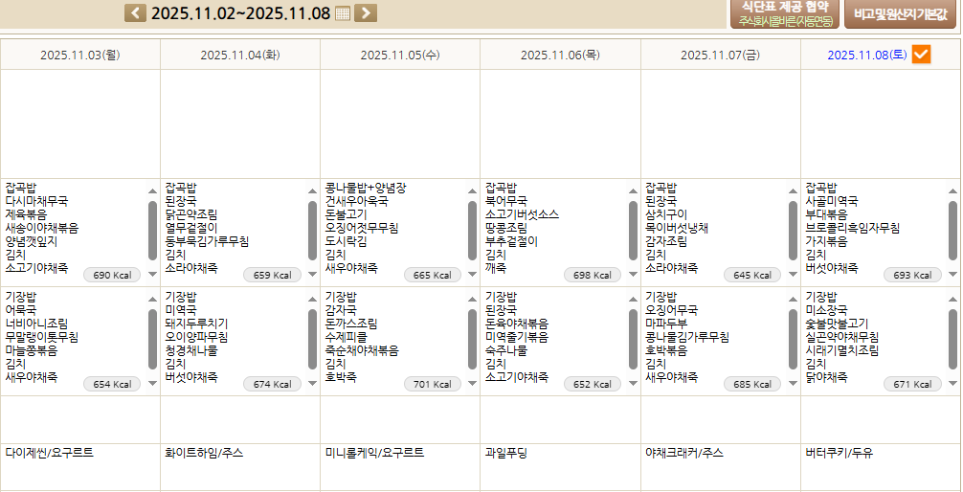This screenshot has height=492, width=963.
Task: Uncheck the 2025.11.08 Saturday checkbox
Action: [x=921, y=55]
